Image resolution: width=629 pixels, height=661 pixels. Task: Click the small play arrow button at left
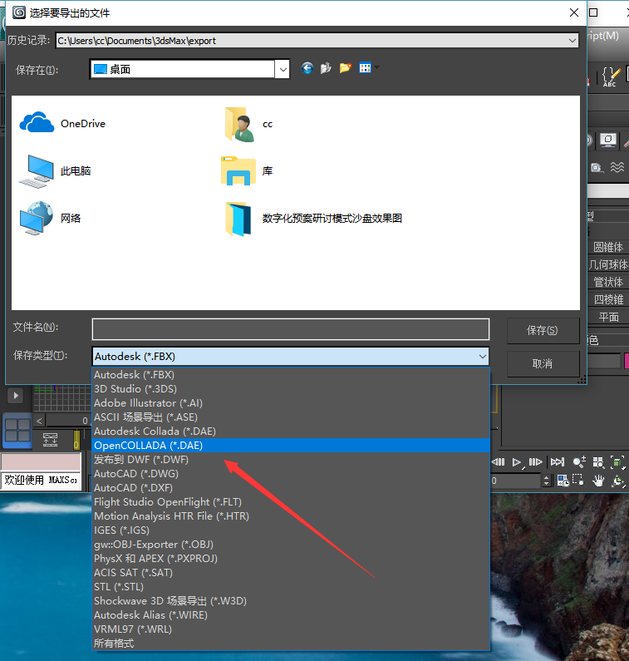(16, 396)
